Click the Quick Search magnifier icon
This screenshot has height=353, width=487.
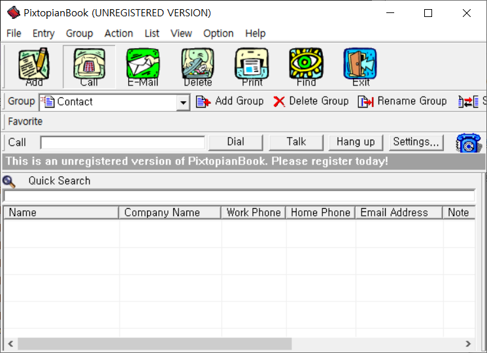tap(8, 181)
